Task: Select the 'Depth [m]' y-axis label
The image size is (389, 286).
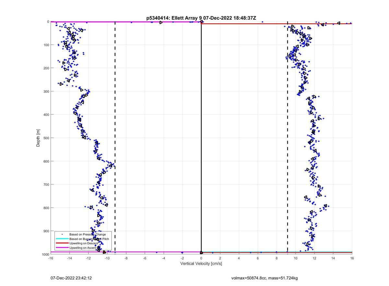Action: click(38, 138)
